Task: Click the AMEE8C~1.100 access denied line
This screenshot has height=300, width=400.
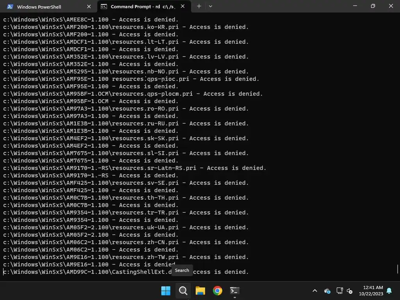Action: click(91, 20)
